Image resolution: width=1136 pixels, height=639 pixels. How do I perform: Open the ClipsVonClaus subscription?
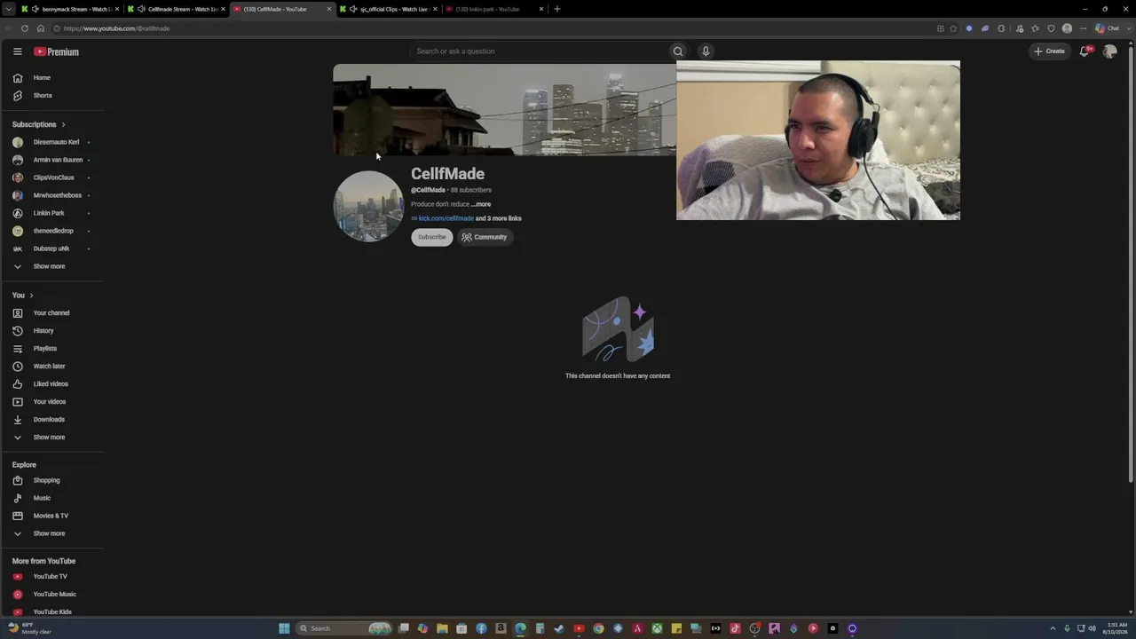point(53,178)
